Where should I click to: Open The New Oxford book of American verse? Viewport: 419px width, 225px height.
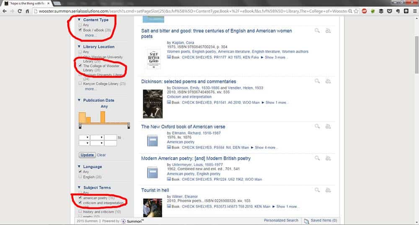pyautogui.click(x=183, y=127)
